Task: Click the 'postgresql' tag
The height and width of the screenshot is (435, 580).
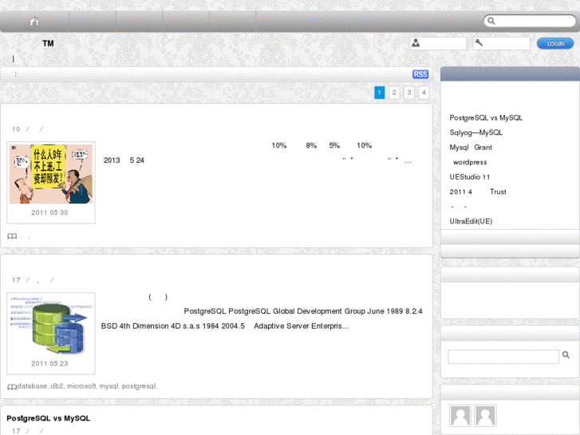Action: [x=139, y=386]
